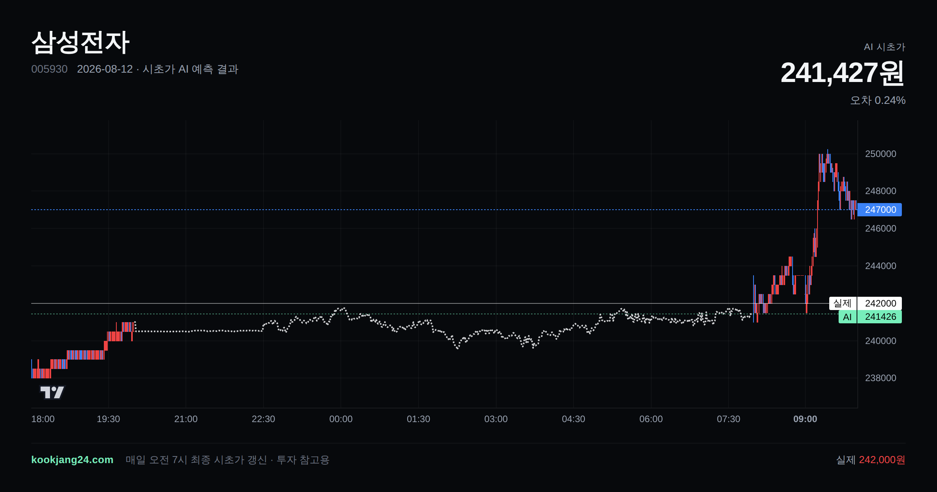Click the 04:30 time axis label
Screen dimensions: 937x492
pos(573,419)
